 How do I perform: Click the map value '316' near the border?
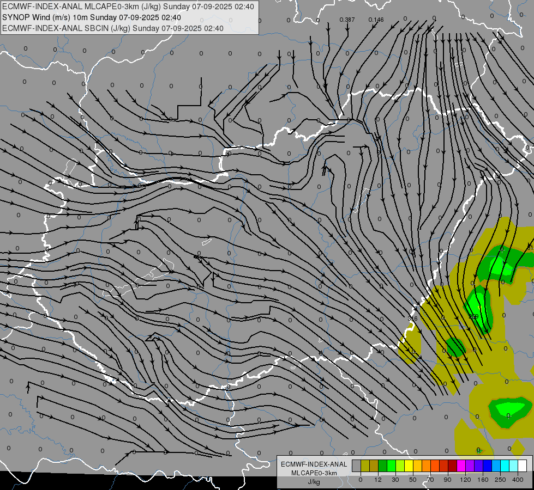click(x=412, y=318)
